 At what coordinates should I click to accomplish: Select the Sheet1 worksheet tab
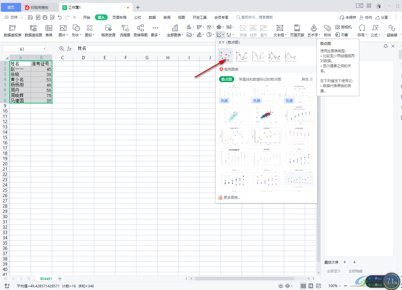pos(46,279)
